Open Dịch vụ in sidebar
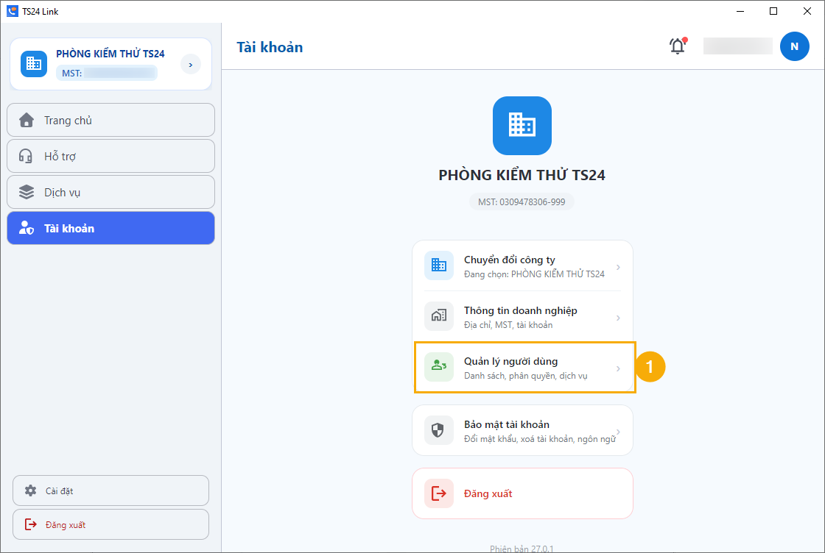The image size is (825, 553). pos(110,192)
